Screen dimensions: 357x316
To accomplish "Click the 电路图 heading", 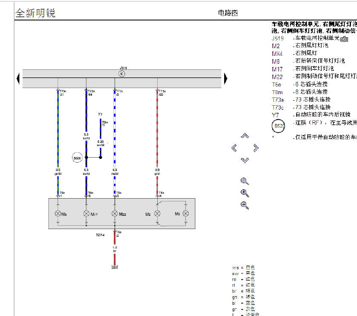I will pos(228,13).
